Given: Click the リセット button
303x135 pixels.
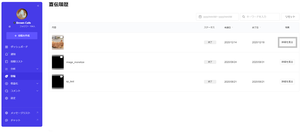Looking at the screenshot, I should point(290,17).
